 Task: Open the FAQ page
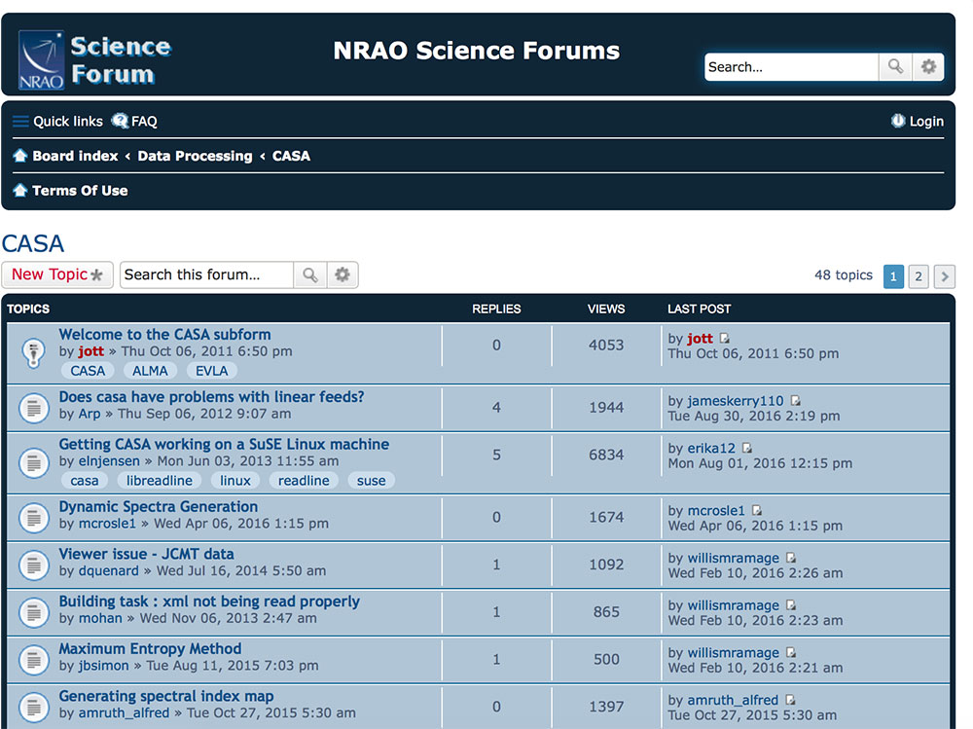(x=134, y=122)
